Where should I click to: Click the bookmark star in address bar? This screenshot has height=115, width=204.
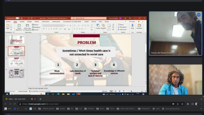tap(182, 104)
